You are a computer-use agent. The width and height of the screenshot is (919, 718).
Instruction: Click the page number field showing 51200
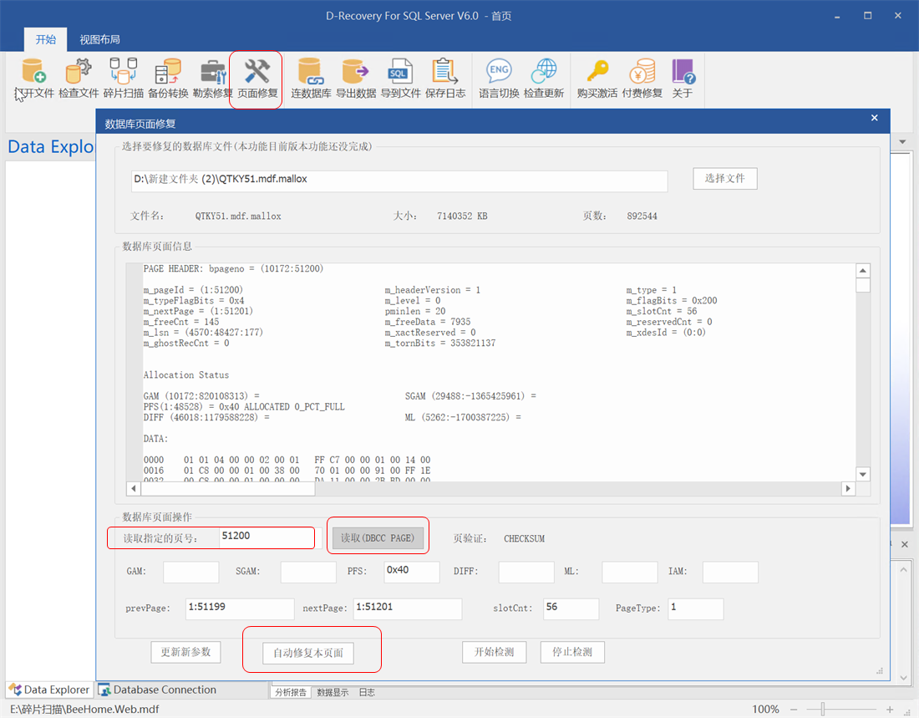click(267, 538)
